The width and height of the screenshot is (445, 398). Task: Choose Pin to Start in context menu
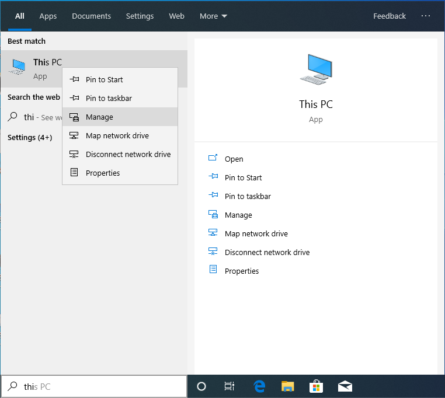click(104, 79)
